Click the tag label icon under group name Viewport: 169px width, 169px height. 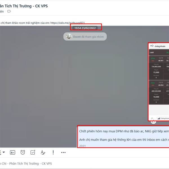pyautogui.click(x=9, y=11)
